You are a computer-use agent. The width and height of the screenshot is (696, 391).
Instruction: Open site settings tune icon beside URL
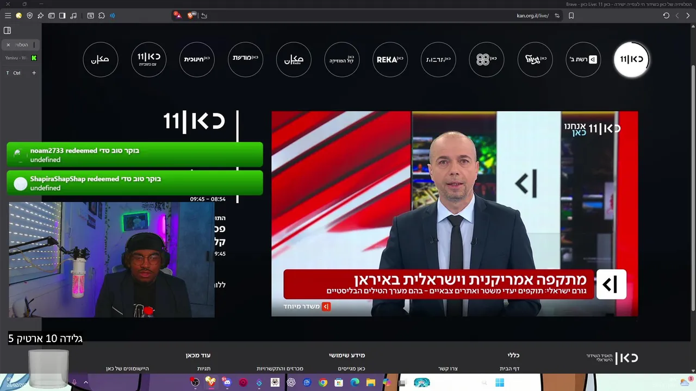[x=557, y=16]
